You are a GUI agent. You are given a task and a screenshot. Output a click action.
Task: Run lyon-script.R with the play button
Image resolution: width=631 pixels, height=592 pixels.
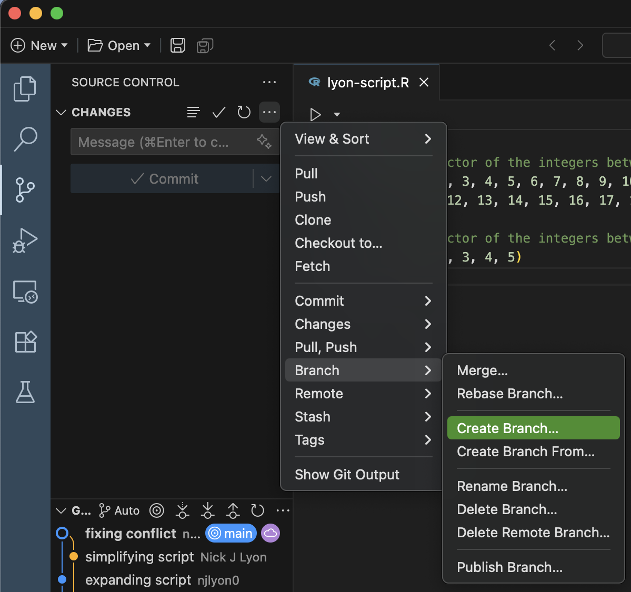(315, 115)
